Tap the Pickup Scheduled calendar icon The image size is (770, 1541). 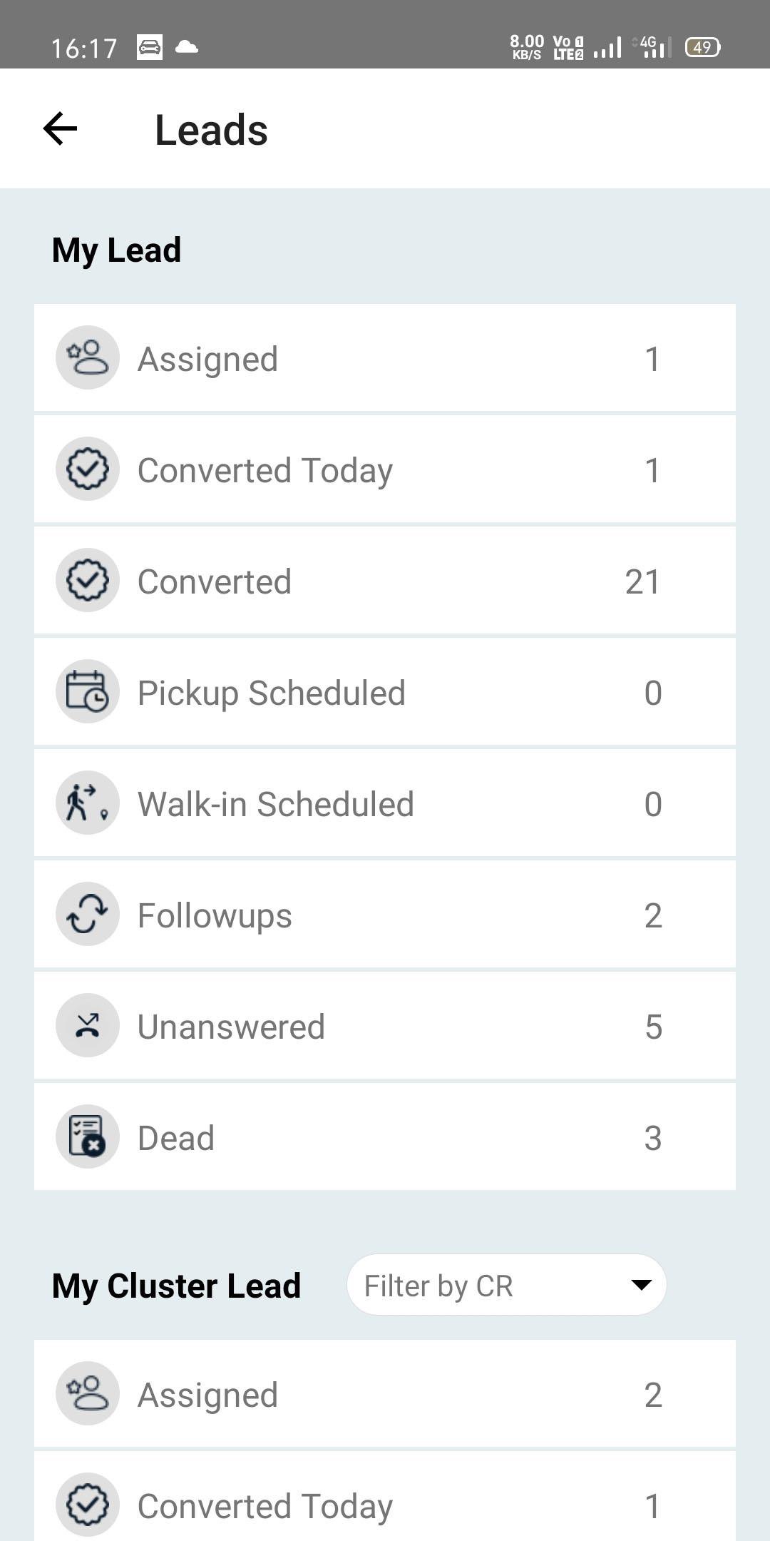[87, 691]
